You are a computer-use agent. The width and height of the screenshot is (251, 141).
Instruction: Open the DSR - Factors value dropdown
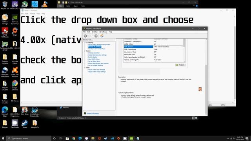pyautogui.click(x=182, y=47)
